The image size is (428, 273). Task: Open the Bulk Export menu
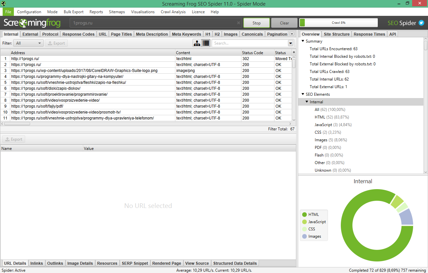74,12
